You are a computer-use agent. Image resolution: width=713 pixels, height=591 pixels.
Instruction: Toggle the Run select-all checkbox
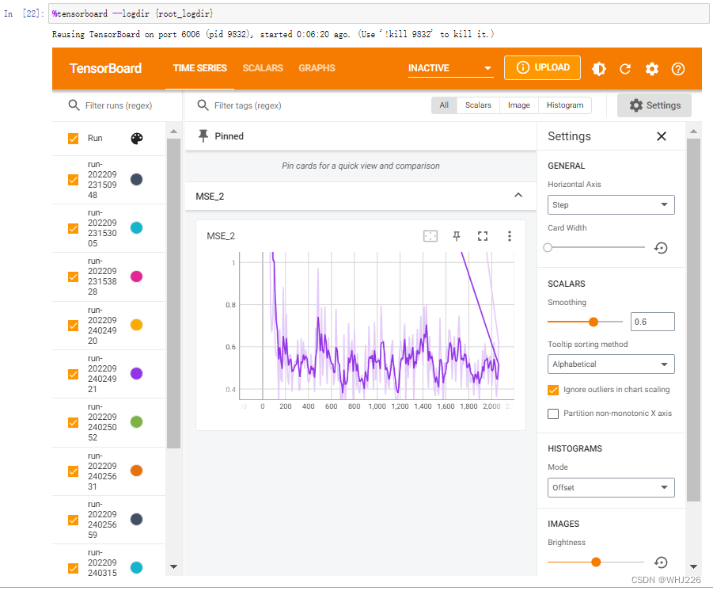73,139
